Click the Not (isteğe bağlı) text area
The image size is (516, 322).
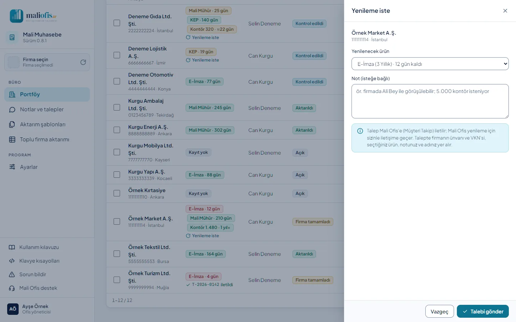pyautogui.click(x=430, y=101)
